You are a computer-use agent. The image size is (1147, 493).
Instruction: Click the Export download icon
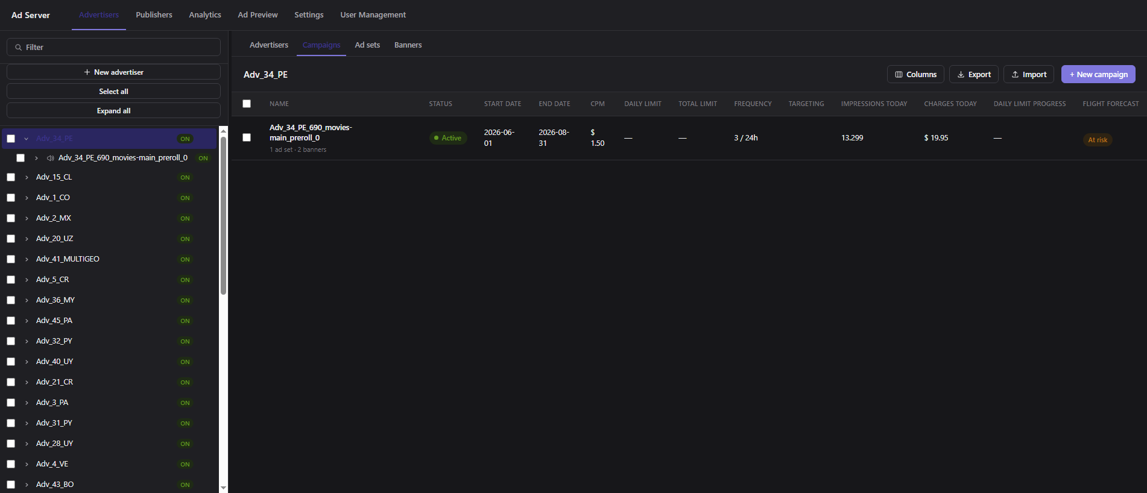(x=961, y=75)
